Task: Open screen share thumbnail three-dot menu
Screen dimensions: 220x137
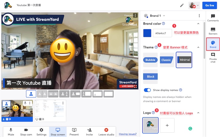Action: point(63,103)
